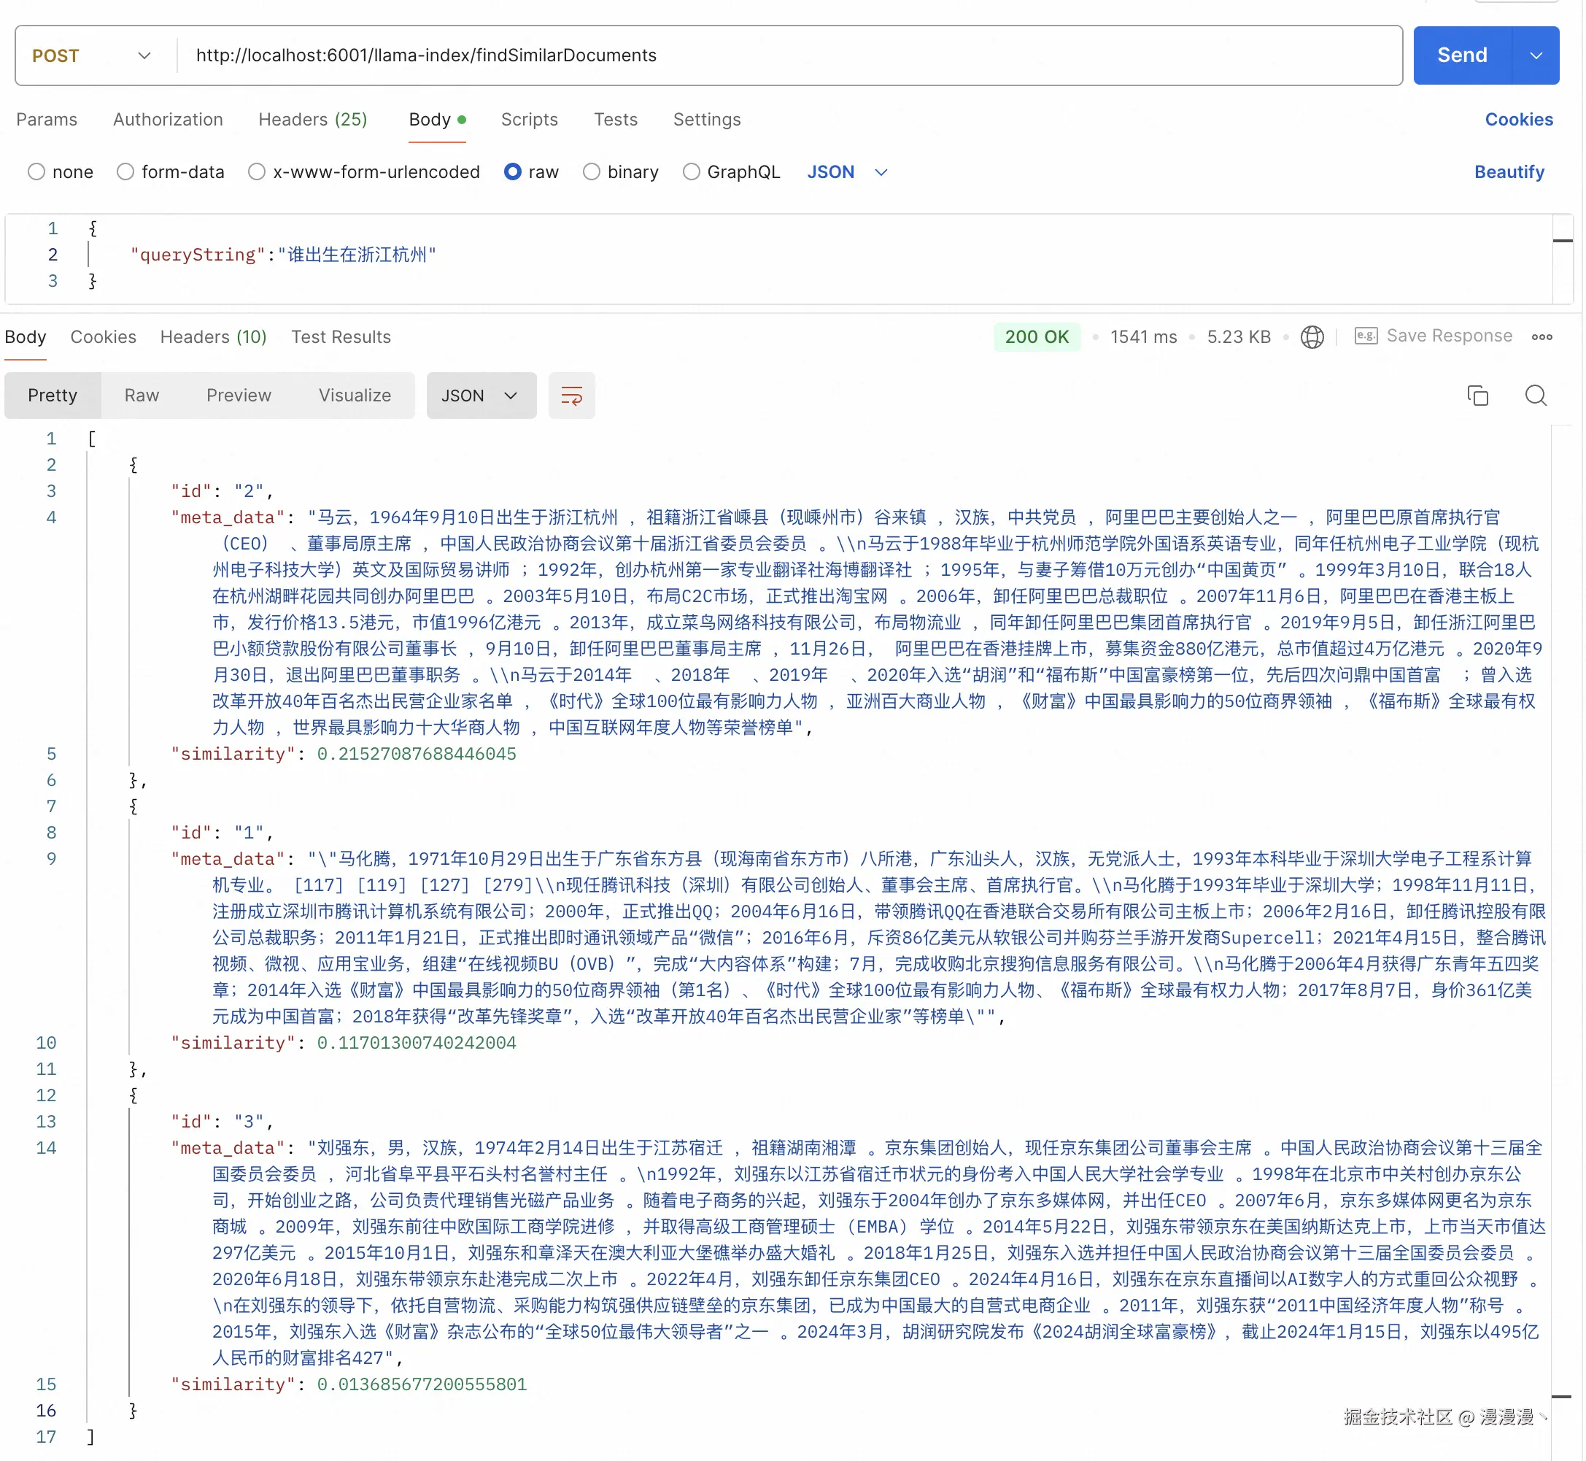The image size is (1586, 1461).
Task: Switch response view to Raw
Action: coord(142,396)
